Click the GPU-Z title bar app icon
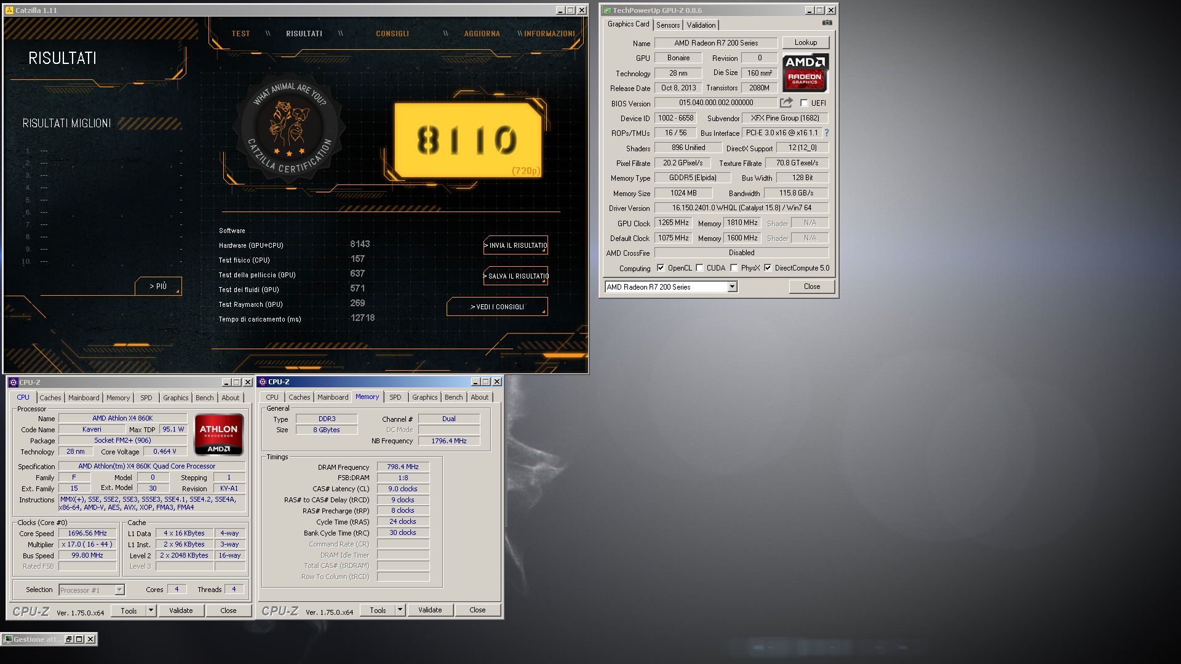Viewport: 1181px width, 664px height. pos(607,10)
